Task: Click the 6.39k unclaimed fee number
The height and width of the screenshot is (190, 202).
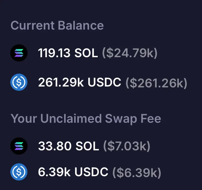Action: [54, 172]
